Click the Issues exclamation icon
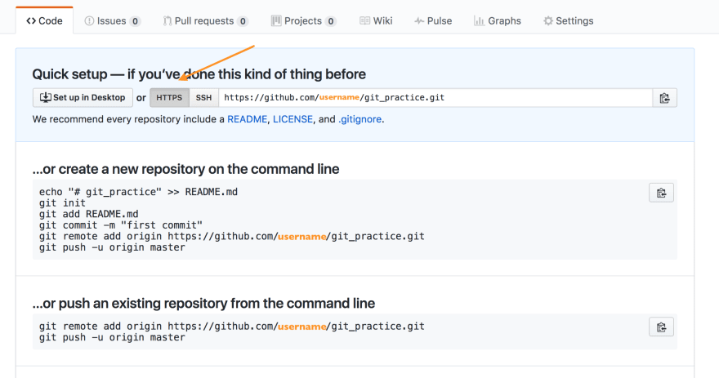 89,21
